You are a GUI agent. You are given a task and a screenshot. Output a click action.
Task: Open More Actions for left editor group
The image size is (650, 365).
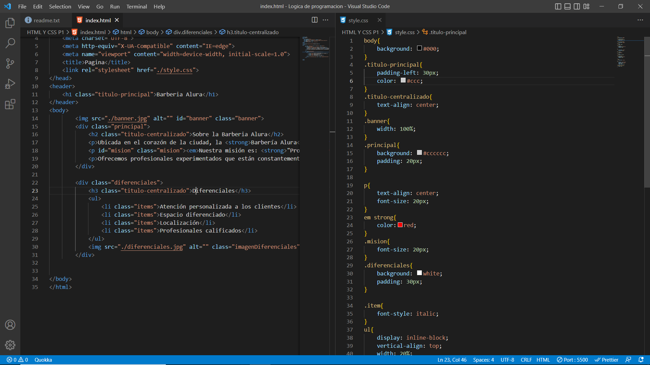[x=326, y=20]
